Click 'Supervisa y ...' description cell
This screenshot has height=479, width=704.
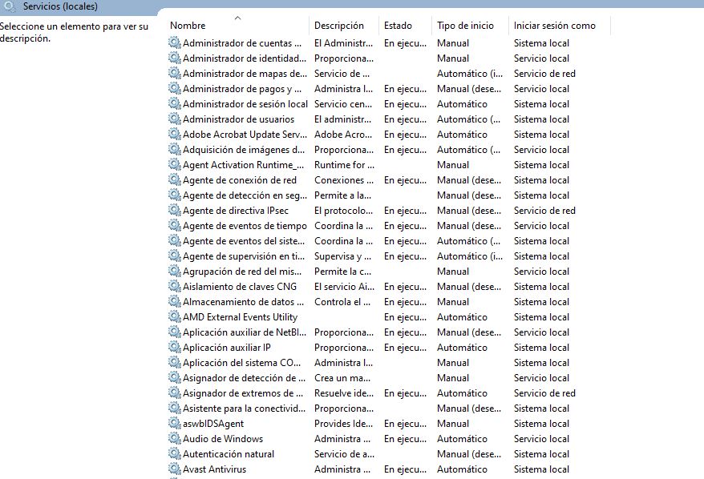pos(342,256)
